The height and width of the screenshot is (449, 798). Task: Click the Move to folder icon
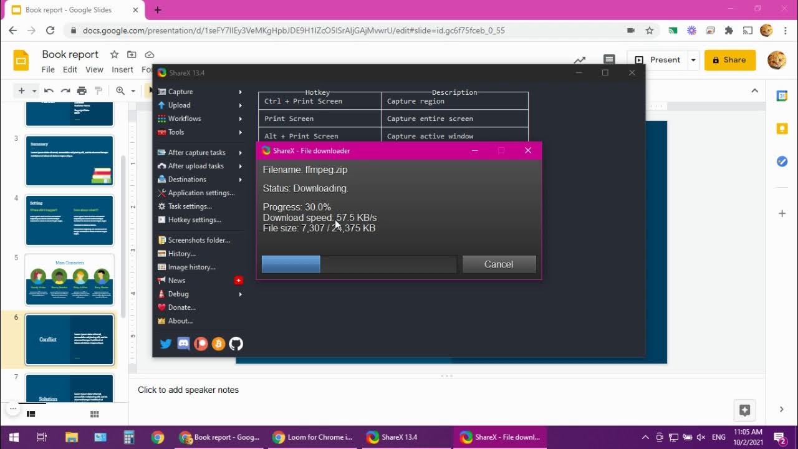tap(132, 55)
